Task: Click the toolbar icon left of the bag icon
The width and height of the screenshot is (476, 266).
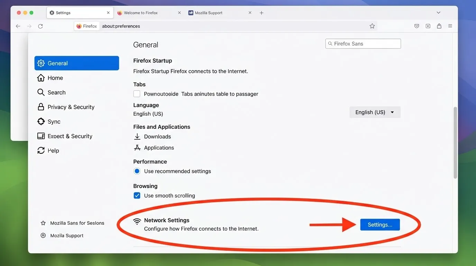Action: (x=428, y=26)
